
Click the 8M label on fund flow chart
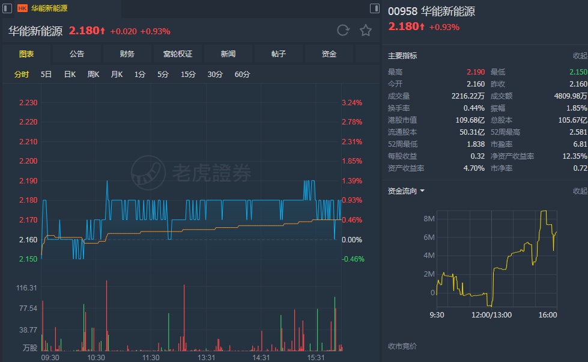pyautogui.click(x=429, y=218)
